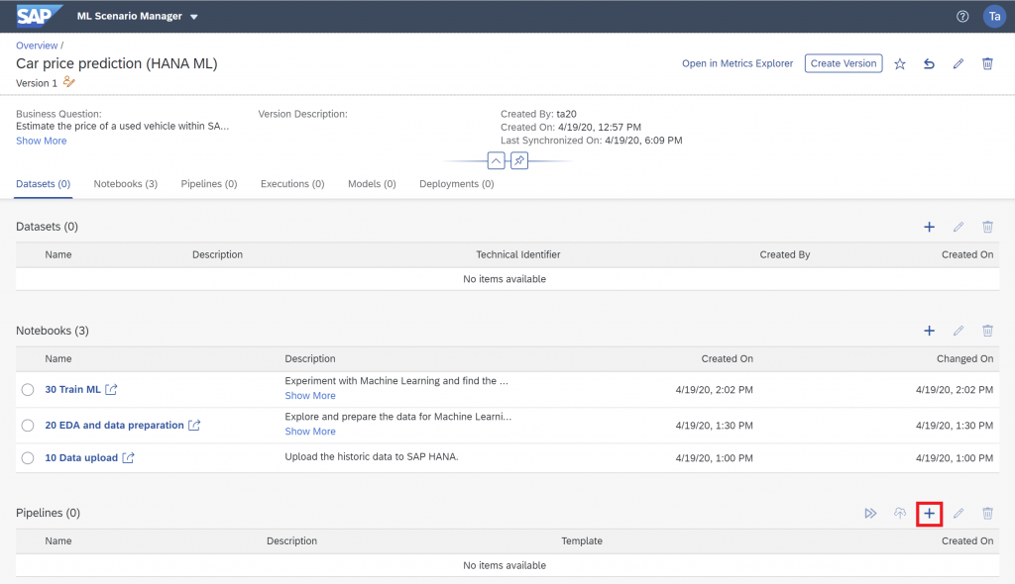Click the Datasets edit pencil icon
The height and width of the screenshot is (584, 1015).
click(959, 227)
